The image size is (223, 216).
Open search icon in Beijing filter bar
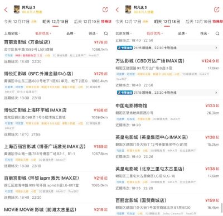[x=217, y=33]
